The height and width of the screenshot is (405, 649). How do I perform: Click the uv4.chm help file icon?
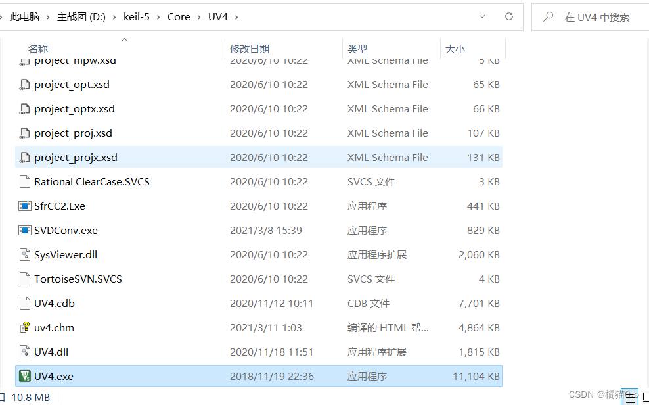pyautogui.click(x=25, y=328)
